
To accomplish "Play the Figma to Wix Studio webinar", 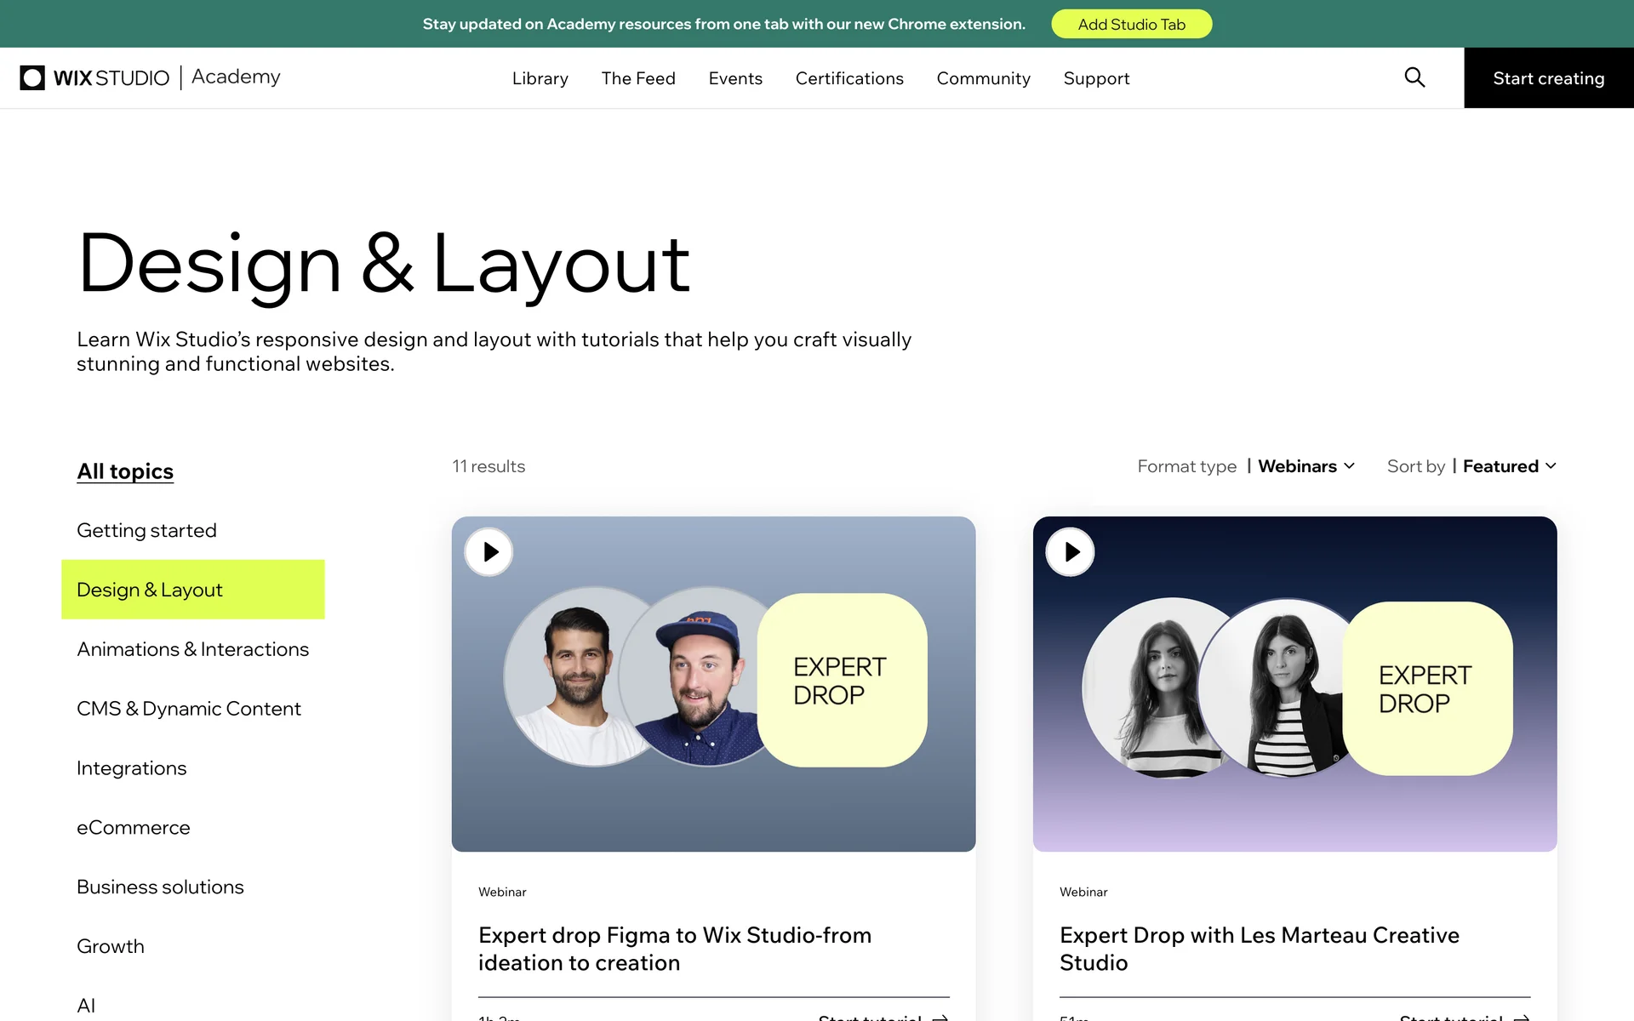I will [x=488, y=552].
